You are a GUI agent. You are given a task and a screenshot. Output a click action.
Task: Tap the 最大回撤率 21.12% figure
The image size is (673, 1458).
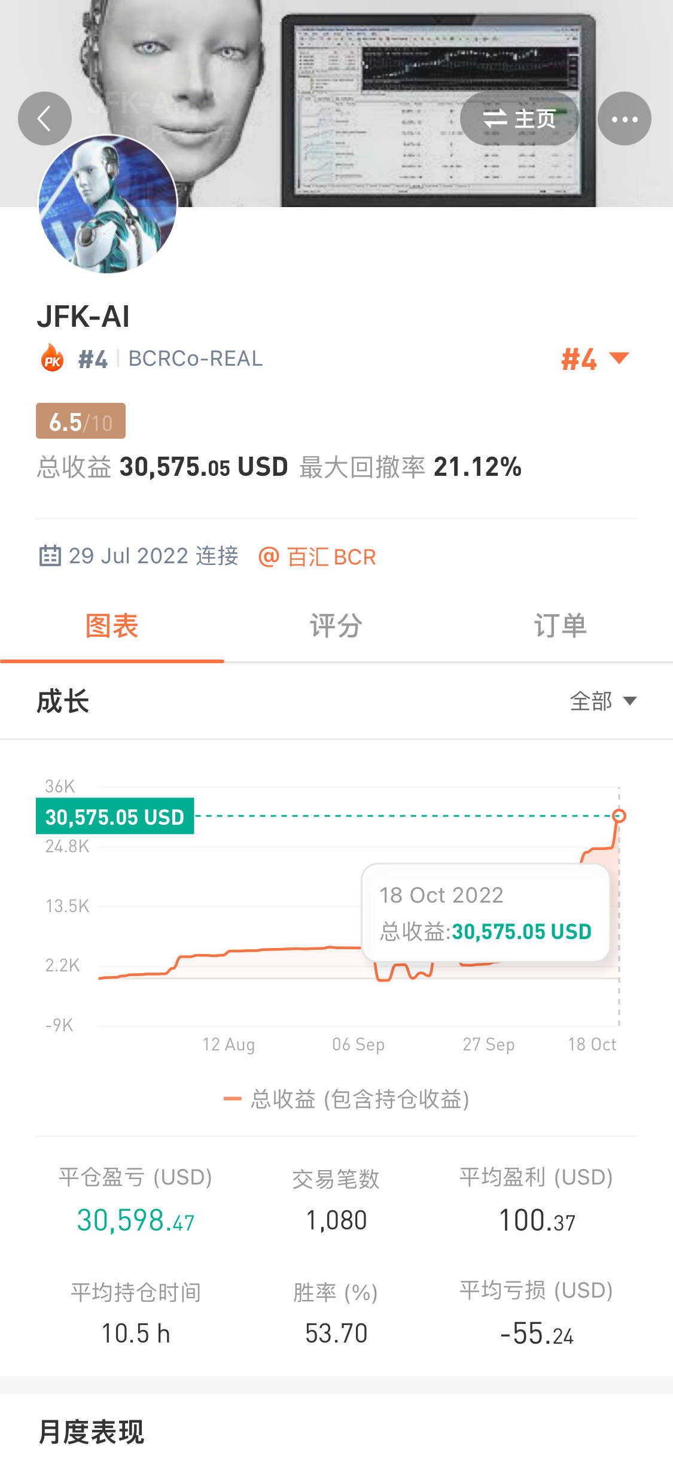click(x=477, y=467)
